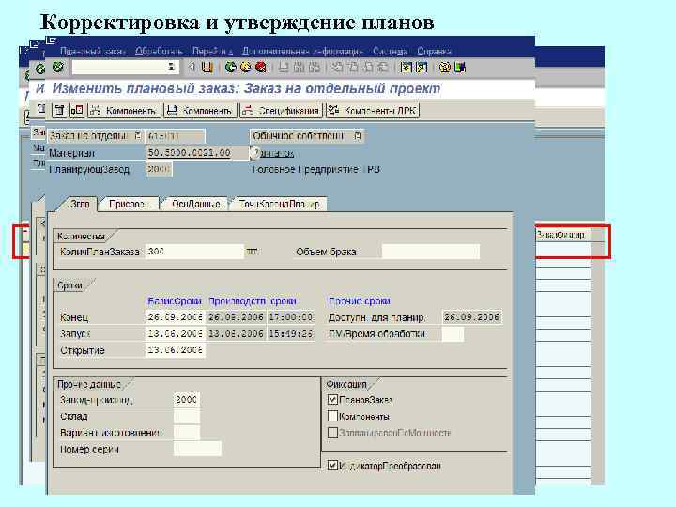Click the Вариант изготовления field

point(186,433)
